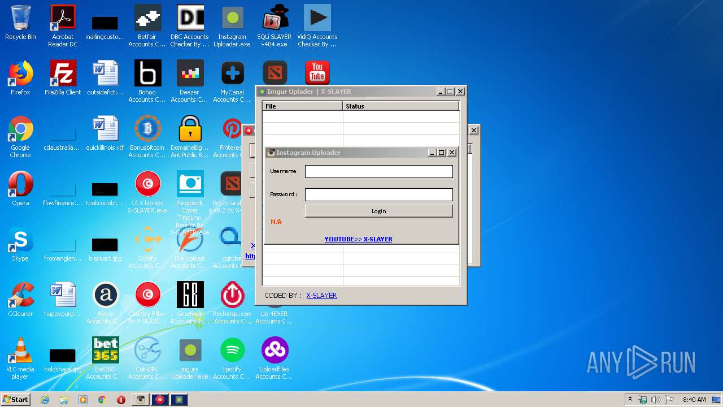Image resolution: width=723 pixels, height=407 pixels.
Task: Open the volume speaker tray icon
Action: click(655, 400)
